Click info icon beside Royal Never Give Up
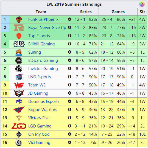 [69, 27]
